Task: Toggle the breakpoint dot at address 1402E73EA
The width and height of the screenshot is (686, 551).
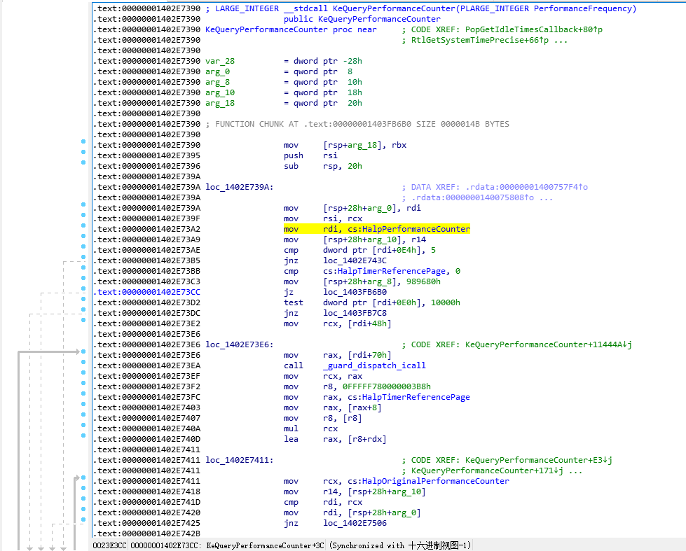Action: pos(83,362)
